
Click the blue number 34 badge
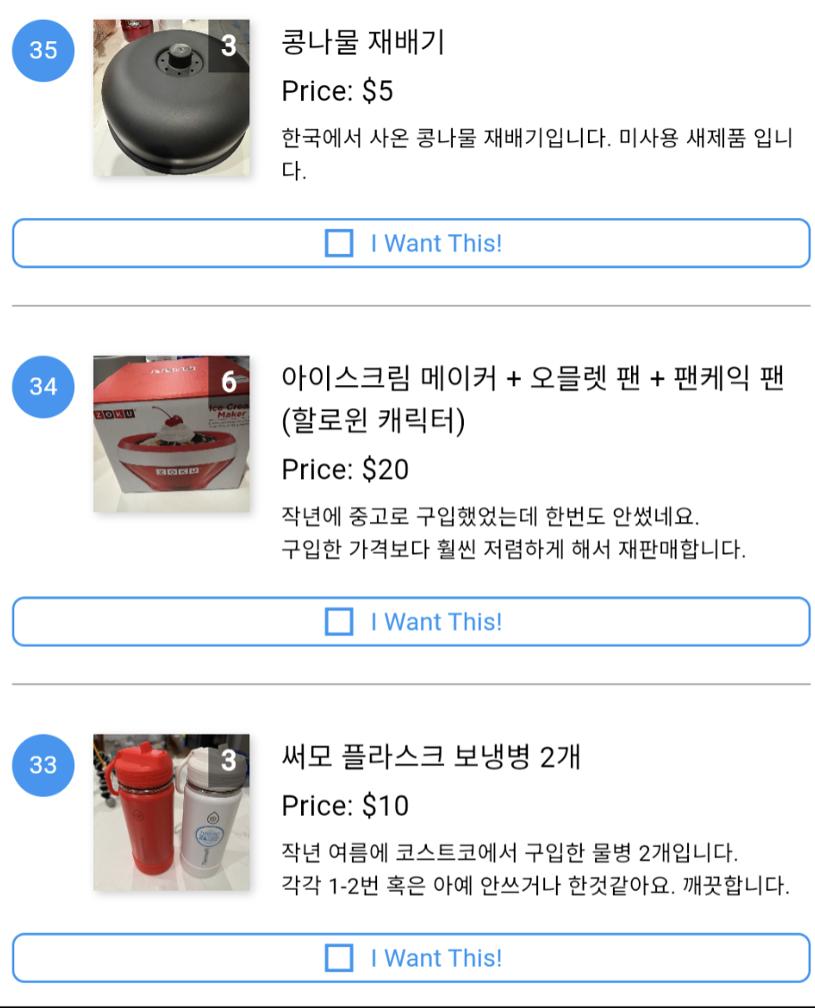tap(43, 387)
